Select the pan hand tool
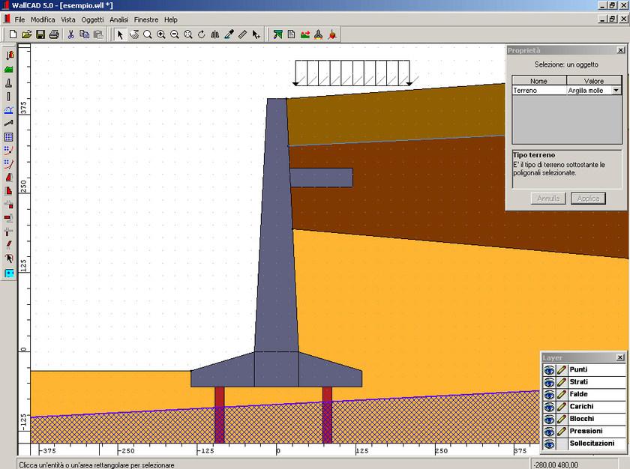630x469 pixels. point(134,34)
